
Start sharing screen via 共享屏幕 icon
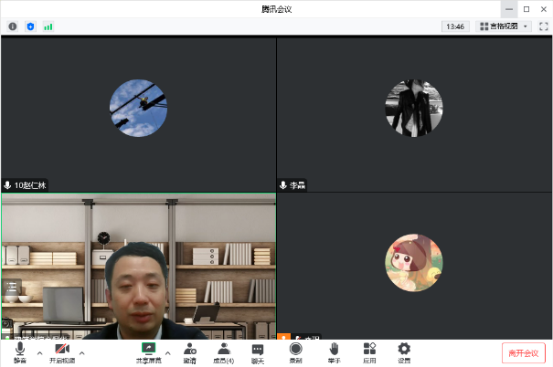coord(148,351)
